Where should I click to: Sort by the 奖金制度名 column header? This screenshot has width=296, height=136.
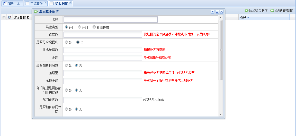[x=22, y=17]
